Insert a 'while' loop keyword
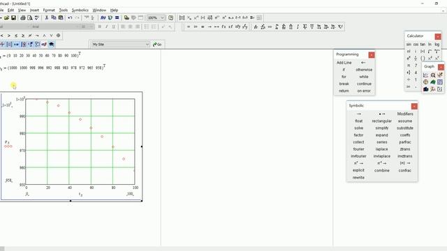The width and height of the screenshot is (447, 251). [x=364, y=77]
